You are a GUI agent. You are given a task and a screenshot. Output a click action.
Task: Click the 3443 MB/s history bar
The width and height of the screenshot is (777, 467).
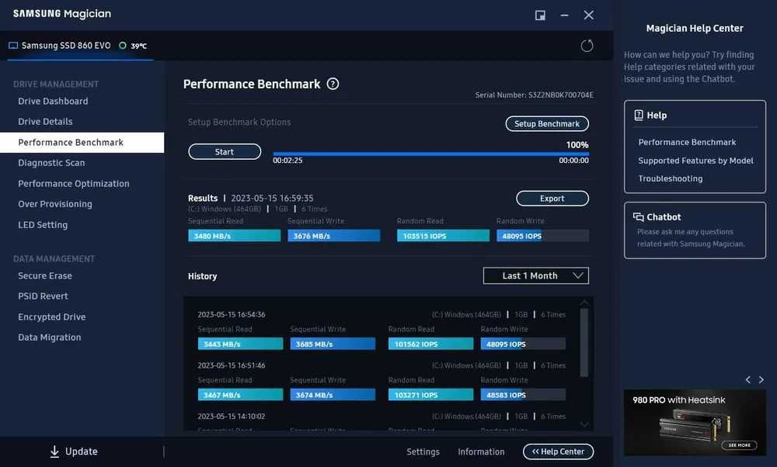click(x=240, y=344)
